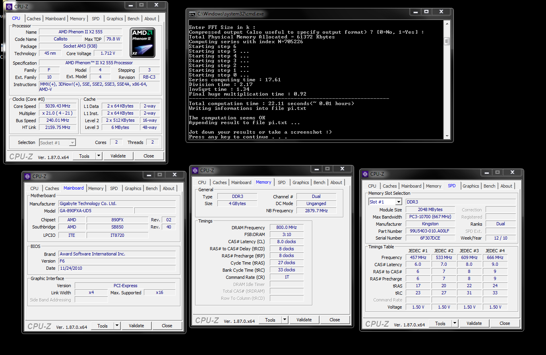Viewport: 546px width, 355px height.
Task: Click the CPU-Z title icon in the SPD window
Action: tap(365, 174)
